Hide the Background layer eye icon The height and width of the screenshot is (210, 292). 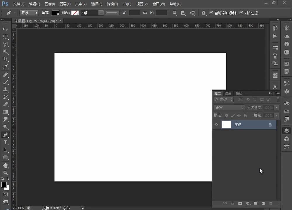(x=216, y=125)
